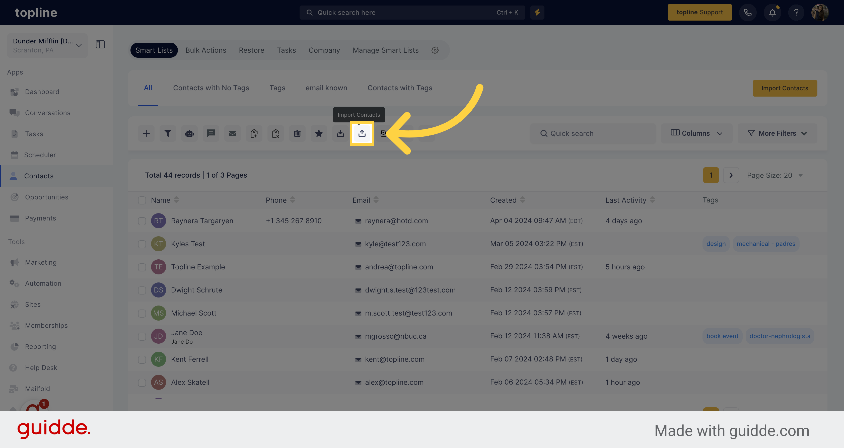Click the lightning bolt quick actions icon

(537, 13)
